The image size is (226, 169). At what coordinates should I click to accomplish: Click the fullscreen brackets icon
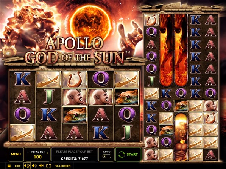coord(48,166)
